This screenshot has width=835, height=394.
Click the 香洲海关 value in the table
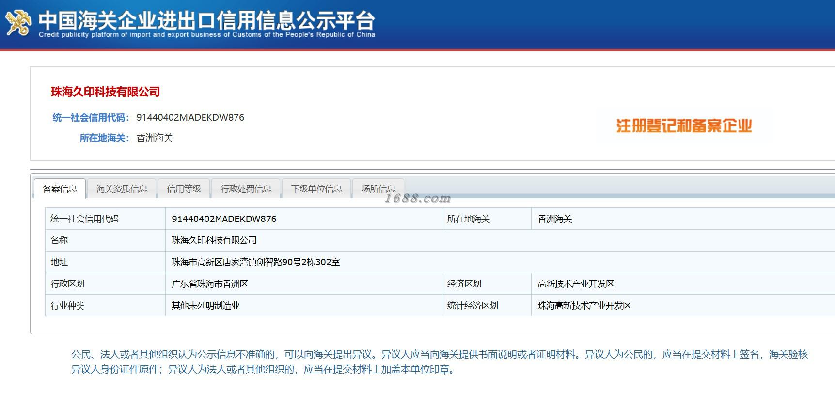(x=555, y=219)
